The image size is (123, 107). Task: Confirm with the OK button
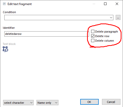tap(89, 102)
